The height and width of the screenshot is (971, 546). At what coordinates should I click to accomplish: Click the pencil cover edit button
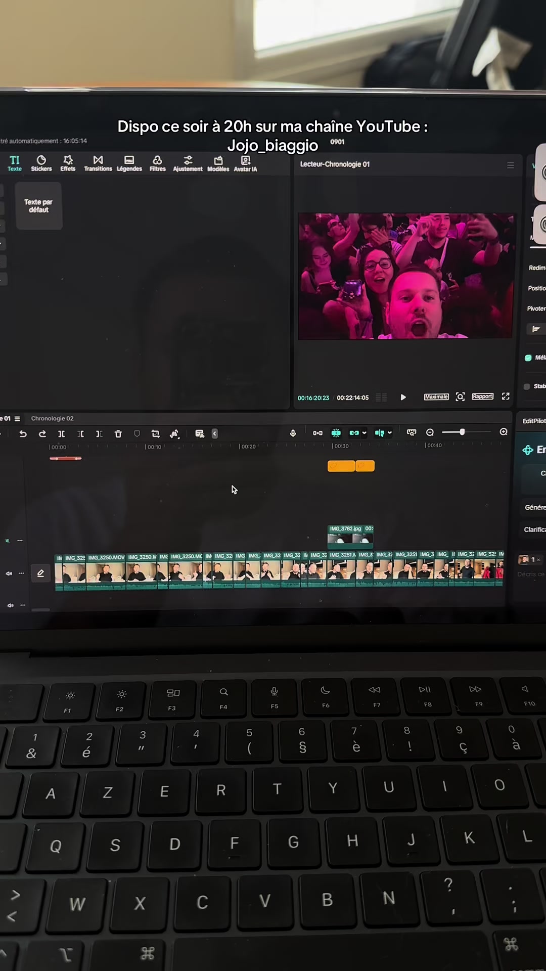tap(40, 573)
